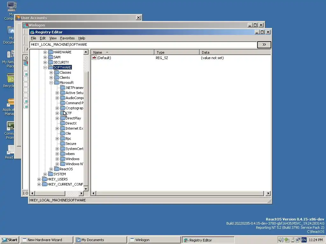The width and height of the screenshot is (326, 244).
Task: Open the View menu
Action: pos(53,38)
